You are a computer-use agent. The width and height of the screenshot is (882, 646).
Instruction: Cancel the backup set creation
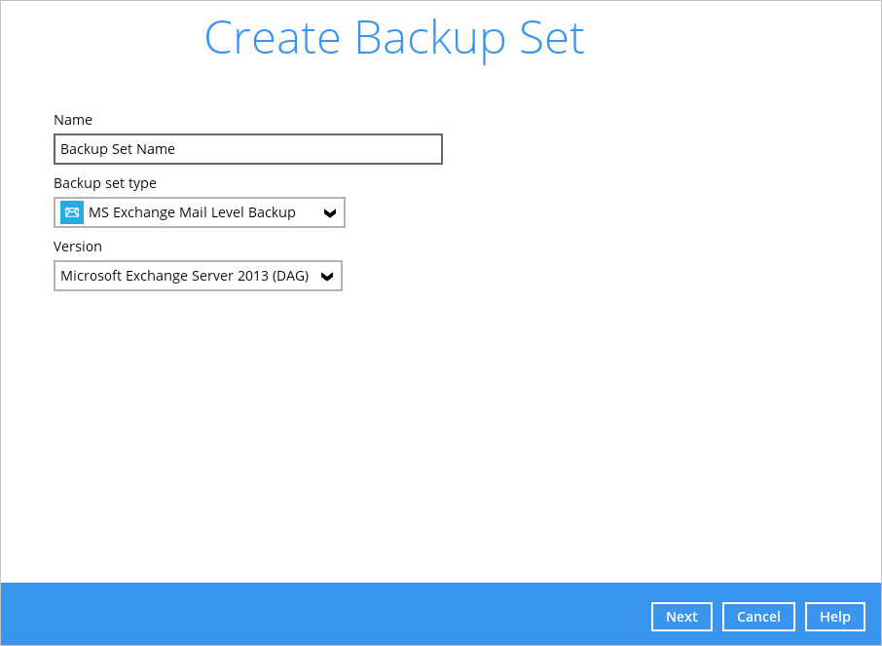(x=758, y=616)
